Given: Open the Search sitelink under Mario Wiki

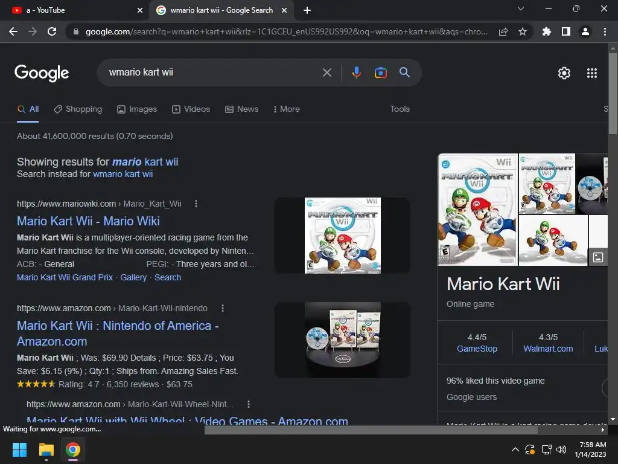Looking at the screenshot, I should click(168, 277).
